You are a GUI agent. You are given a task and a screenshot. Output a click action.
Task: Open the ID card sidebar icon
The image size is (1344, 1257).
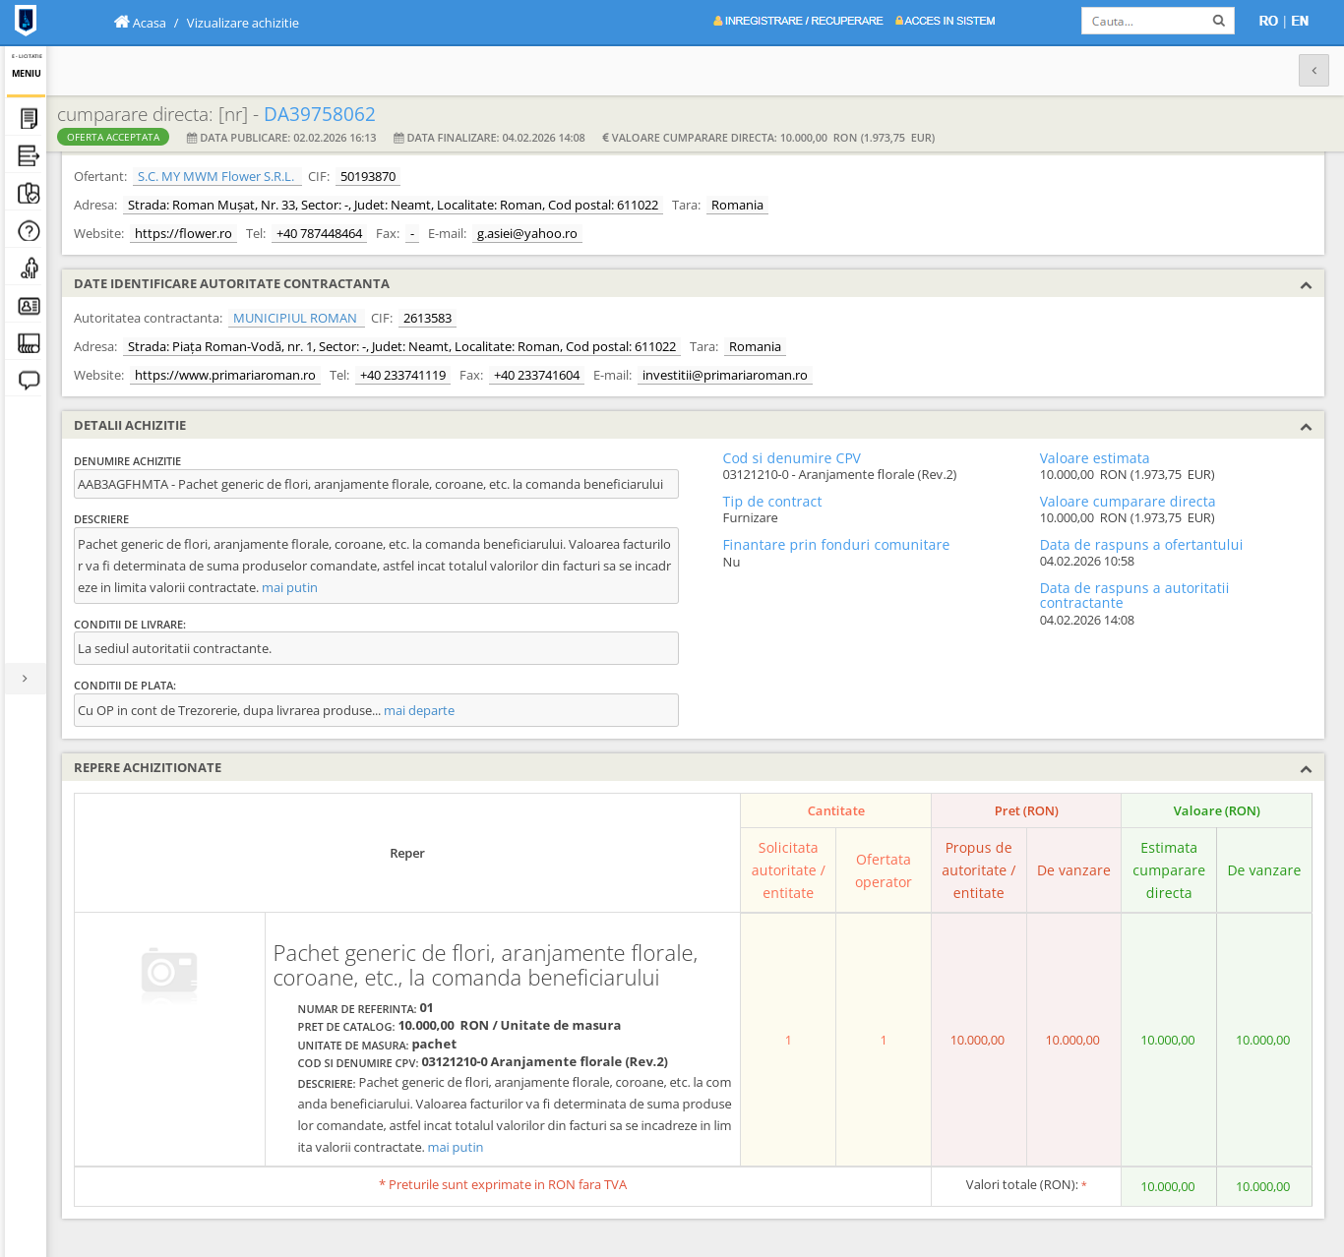pyautogui.click(x=29, y=306)
